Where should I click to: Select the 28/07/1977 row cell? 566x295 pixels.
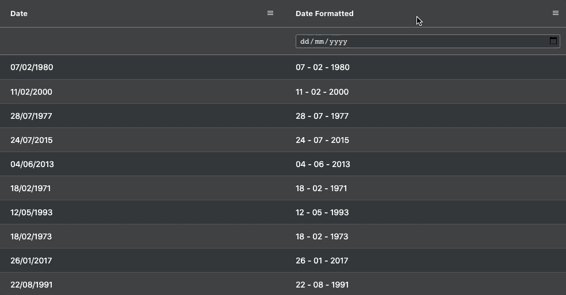click(x=143, y=116)
